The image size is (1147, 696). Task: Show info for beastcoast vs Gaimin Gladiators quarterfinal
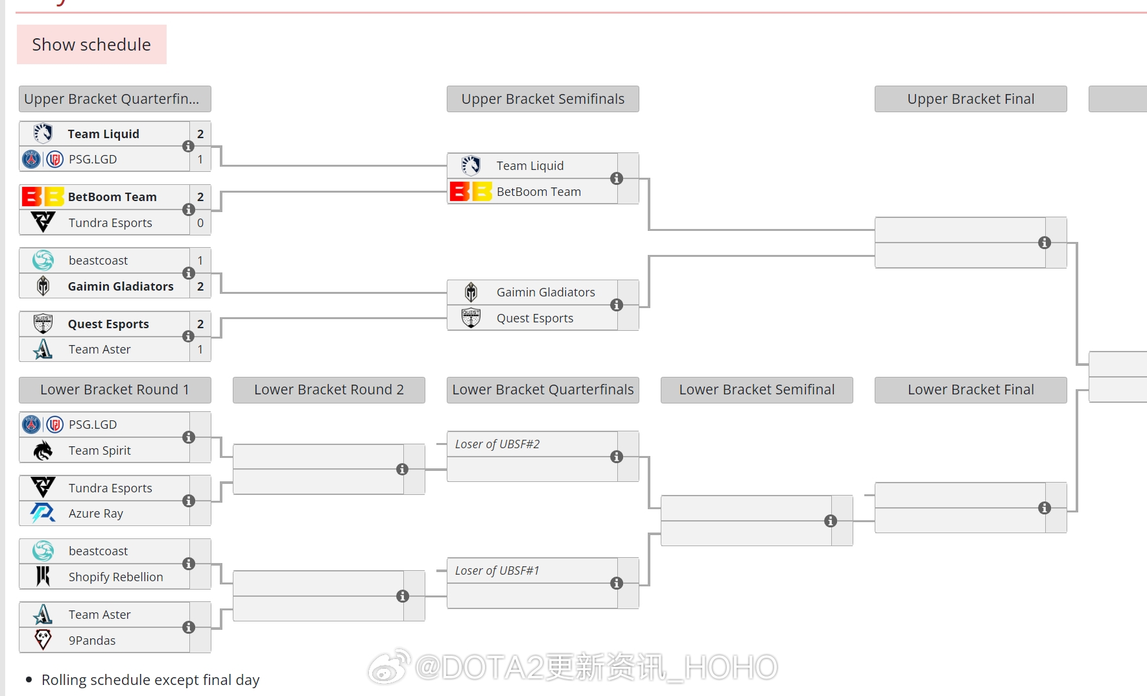[x=189, y=273]
